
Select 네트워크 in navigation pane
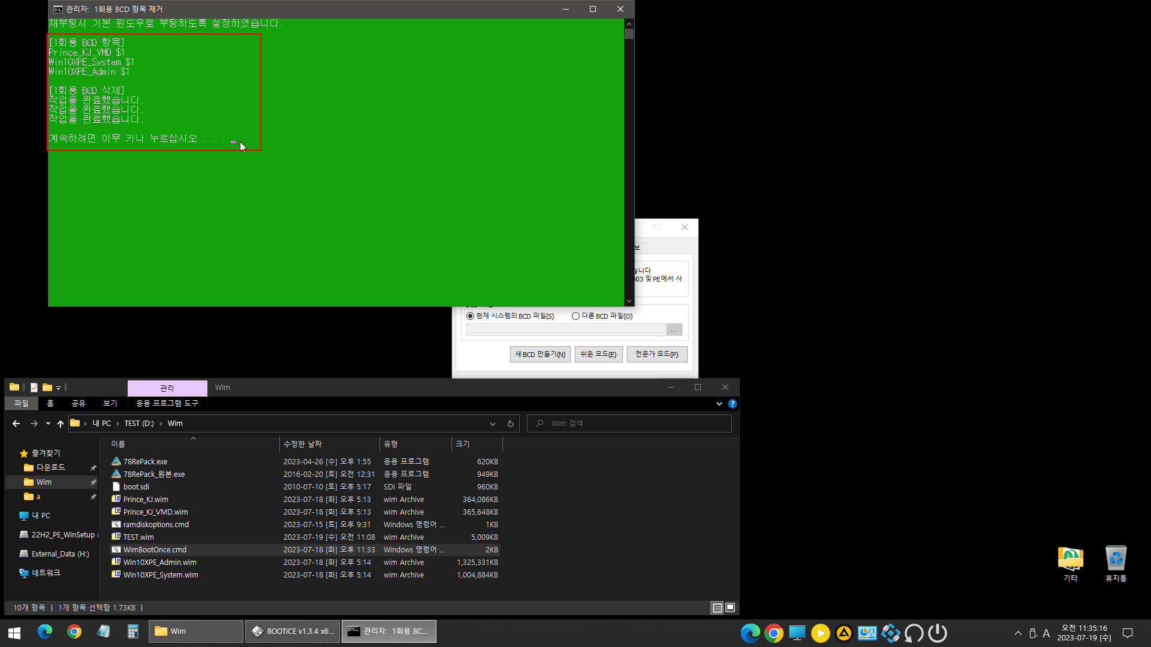coord(46,573)
